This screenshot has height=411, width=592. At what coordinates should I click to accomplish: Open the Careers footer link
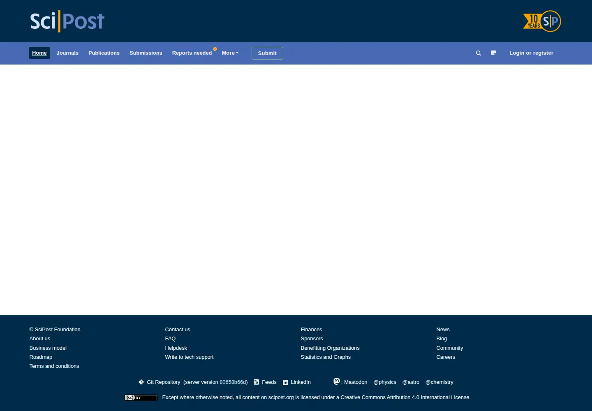pos(446,357)
